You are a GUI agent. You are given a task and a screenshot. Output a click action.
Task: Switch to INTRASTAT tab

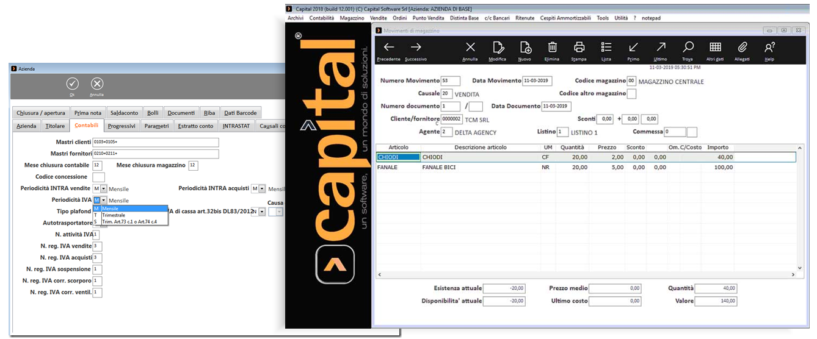pos(236,126)
